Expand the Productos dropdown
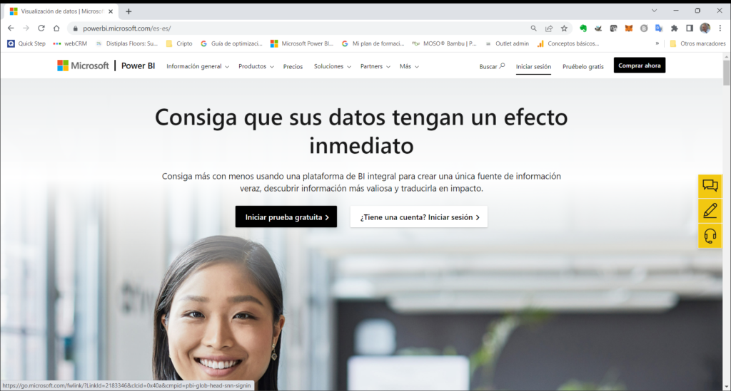This screenshot has width=731, height=391. click(256, 66)
